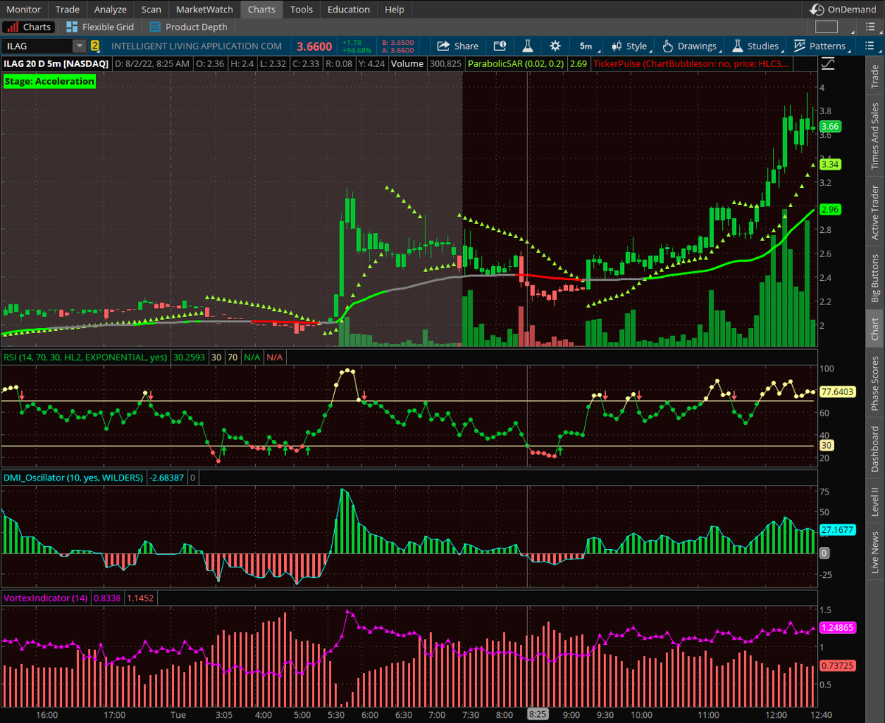885x723 pixels.
Task: Switch to the Monitor tab
Action: click(x=24, y=10)
